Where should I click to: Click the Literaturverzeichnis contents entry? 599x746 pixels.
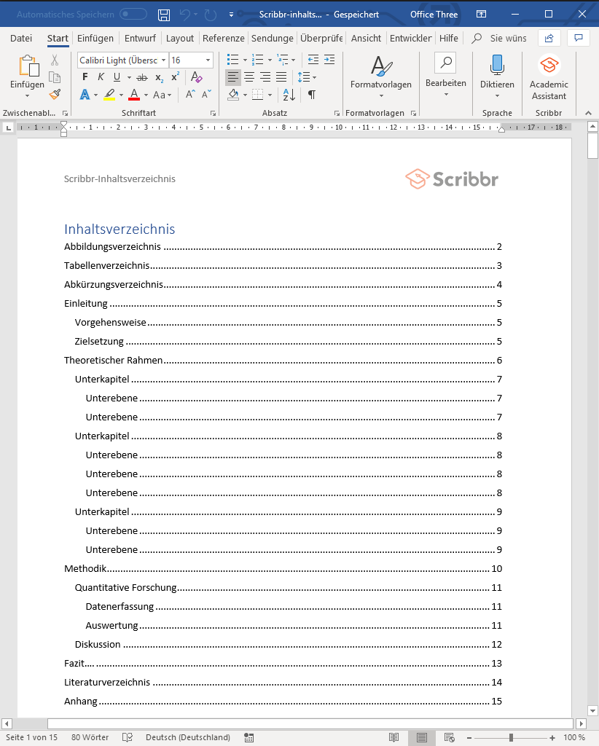(x=107, y=683)
